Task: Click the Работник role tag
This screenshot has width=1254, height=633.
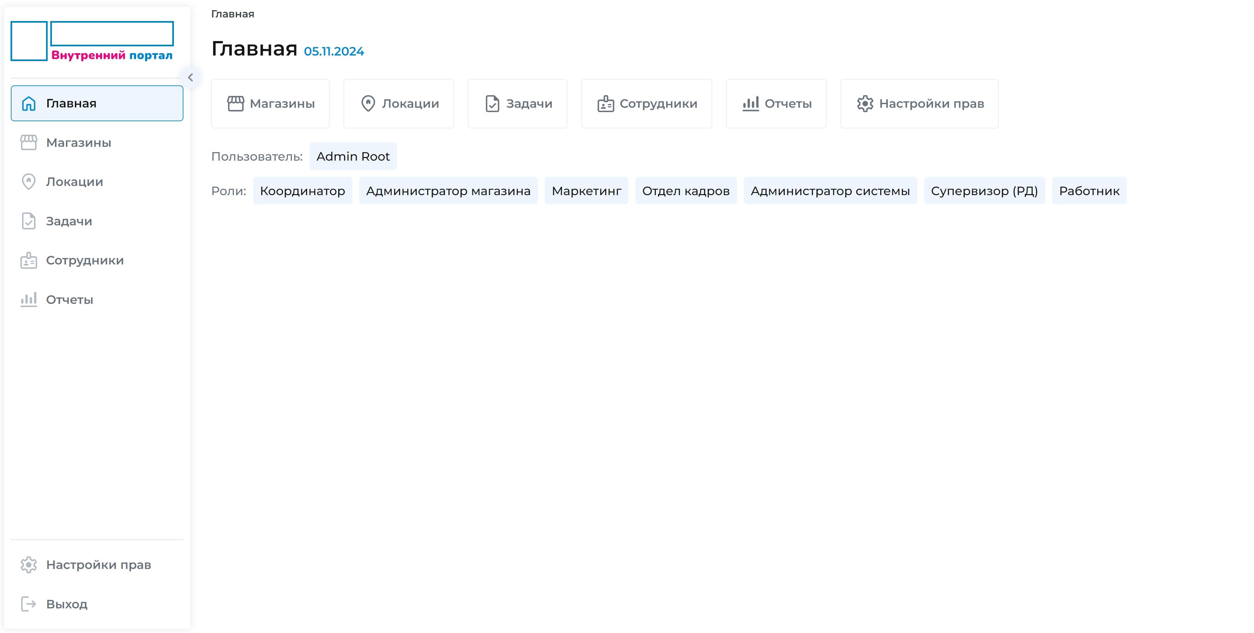Action: click(x=1089, y=191)
